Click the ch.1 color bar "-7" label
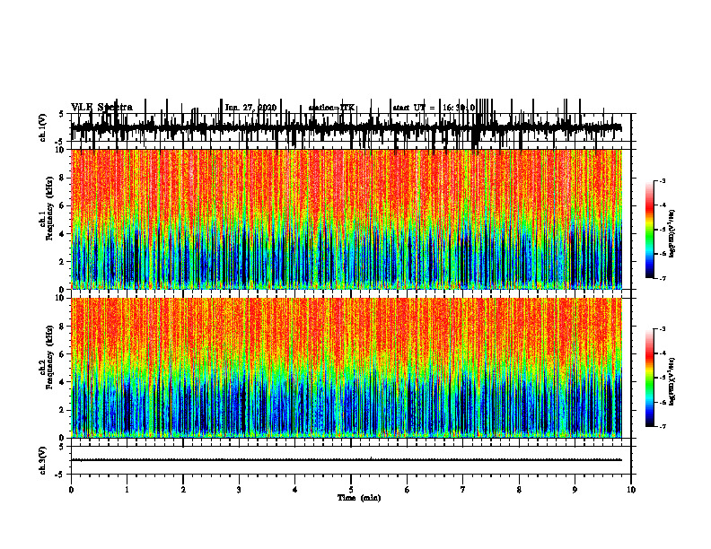Viewport: 711px width, 549px height. pyautogui.click(x=663, y=278)
